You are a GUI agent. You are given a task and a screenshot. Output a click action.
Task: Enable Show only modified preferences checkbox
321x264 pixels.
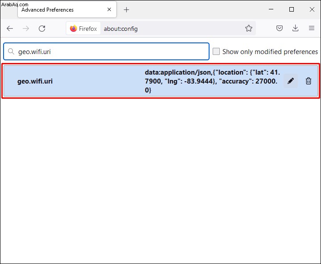[x=216, y=51]
